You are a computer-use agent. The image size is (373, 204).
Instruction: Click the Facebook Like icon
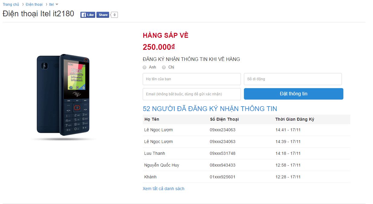pos(87,14)
